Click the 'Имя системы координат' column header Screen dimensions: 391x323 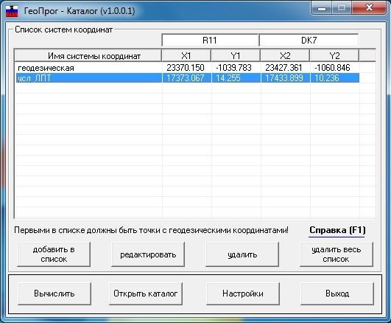pos(88,56)
